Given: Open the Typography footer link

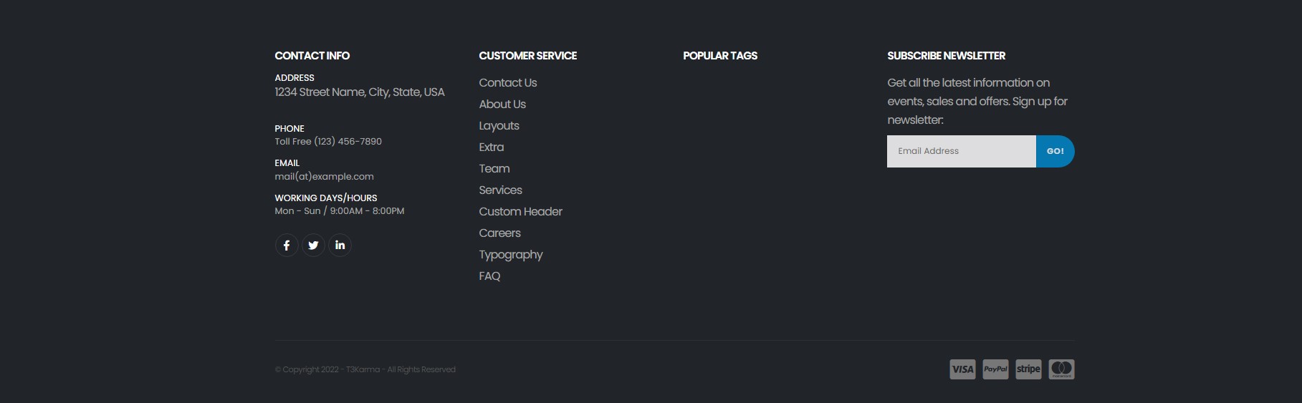Looking at the screenshot, I should click(x=511, y=255).
